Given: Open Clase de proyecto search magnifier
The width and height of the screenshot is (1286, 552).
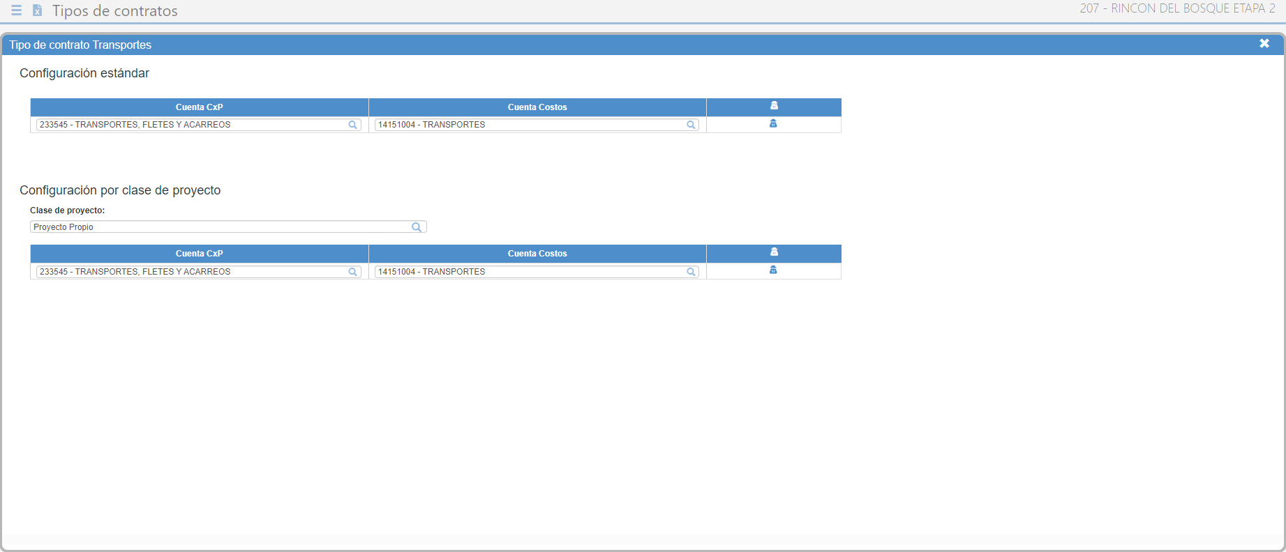Looking at the screenshot, I should coord(417,227).
